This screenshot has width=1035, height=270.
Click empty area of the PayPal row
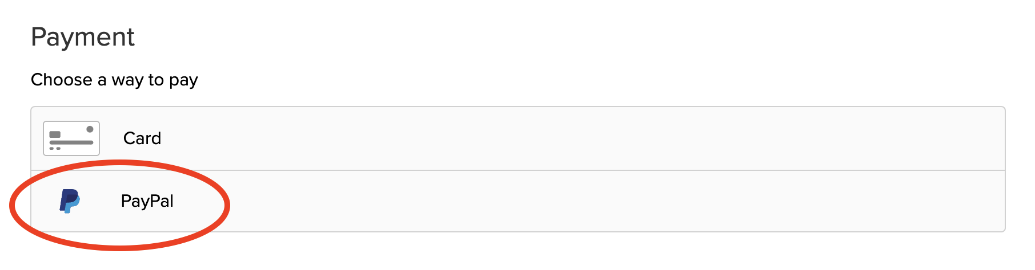[x=571, y=201]
